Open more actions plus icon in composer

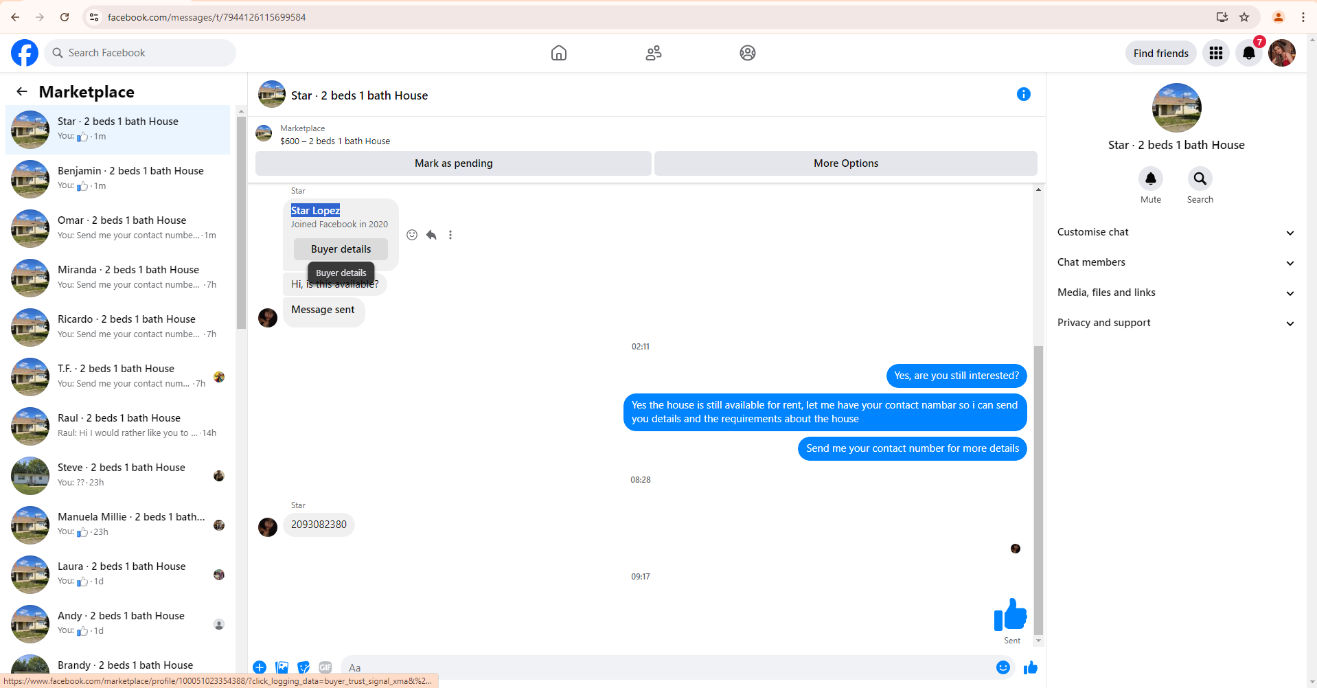(x=260, y=667)
